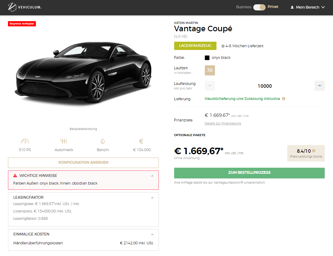Click the Automatik label
Image resolution: width=333 pixels, height=256 pixels.
(64, 150)
